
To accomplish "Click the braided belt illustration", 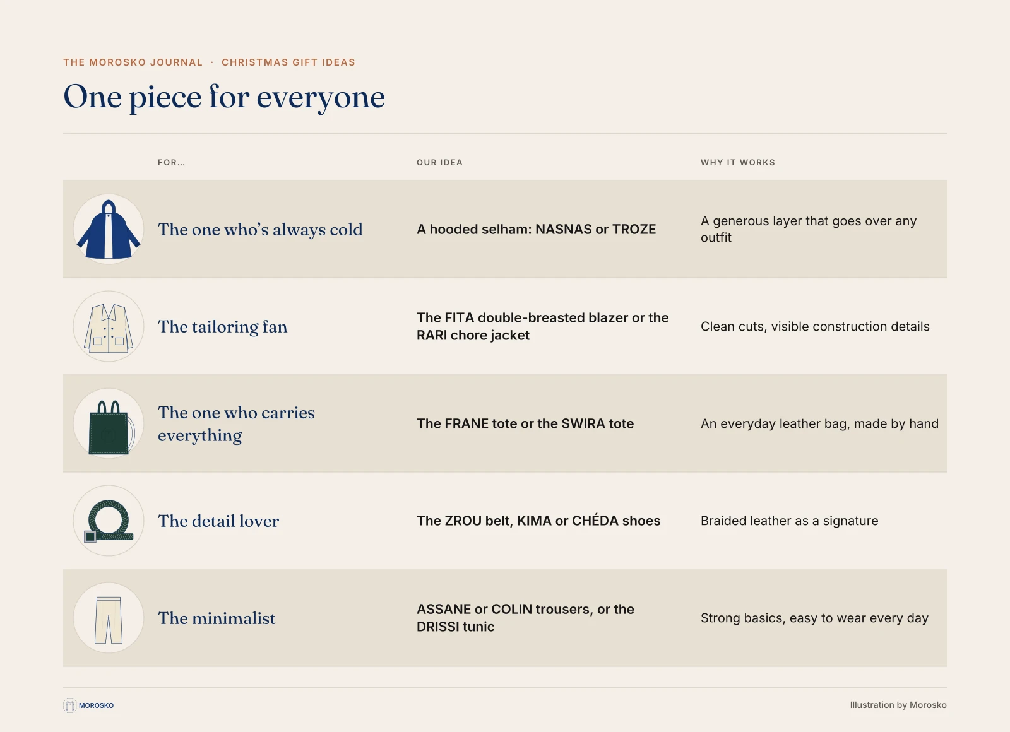I will point(109,521).
